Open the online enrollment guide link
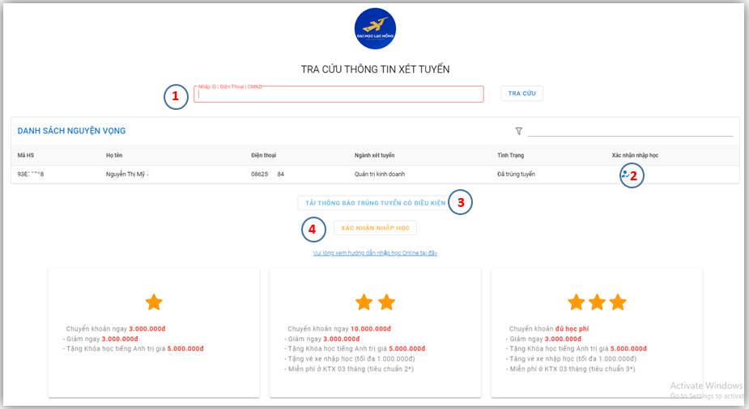Screen dimensions: 749x409 pos(375,253)
